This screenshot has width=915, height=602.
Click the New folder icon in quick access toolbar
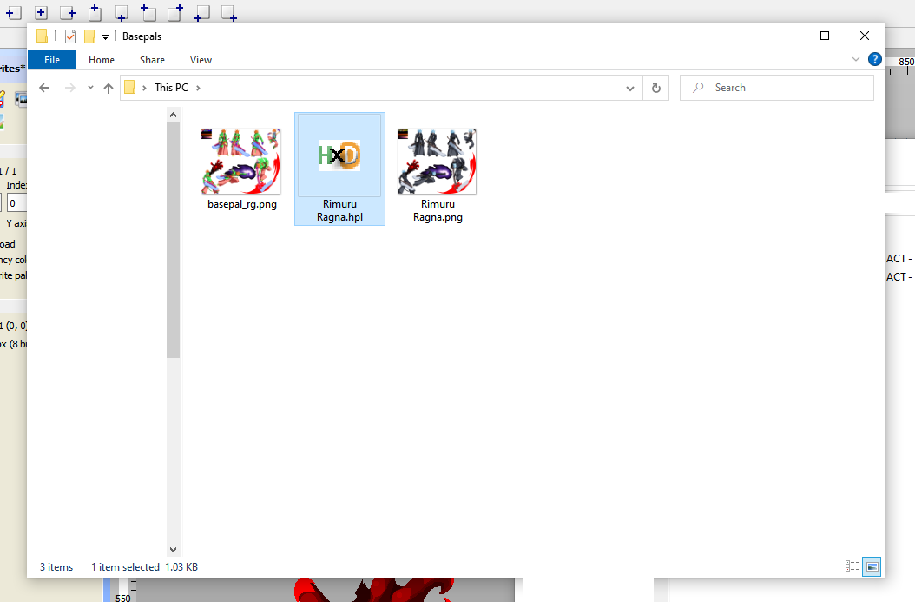89,36
